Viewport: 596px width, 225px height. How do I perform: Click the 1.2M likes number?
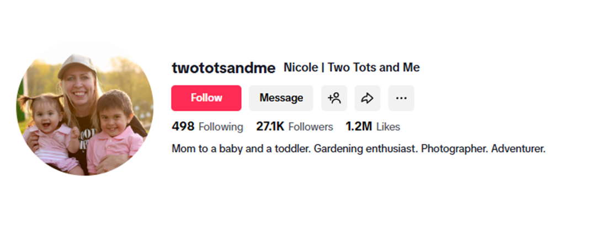pyautogui.click(x=359, y=127)
